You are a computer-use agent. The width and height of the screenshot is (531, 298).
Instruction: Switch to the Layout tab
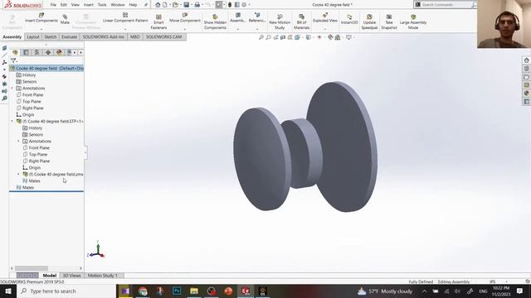click(x=33, y=36)
